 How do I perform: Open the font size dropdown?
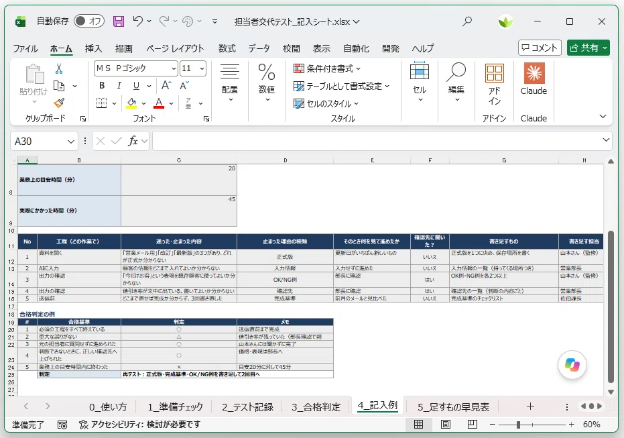(x=202, y=68)
